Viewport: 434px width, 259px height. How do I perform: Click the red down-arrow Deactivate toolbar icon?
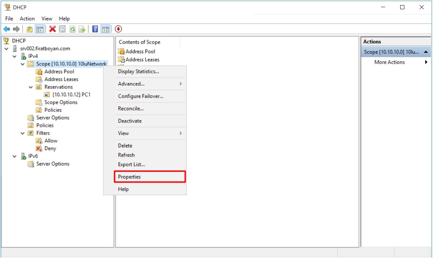(x=118, y=29)
